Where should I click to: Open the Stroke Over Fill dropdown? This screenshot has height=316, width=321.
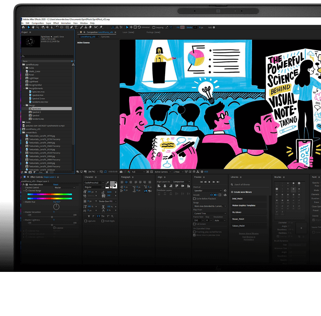pyautogui.click(x=107, y=201)
